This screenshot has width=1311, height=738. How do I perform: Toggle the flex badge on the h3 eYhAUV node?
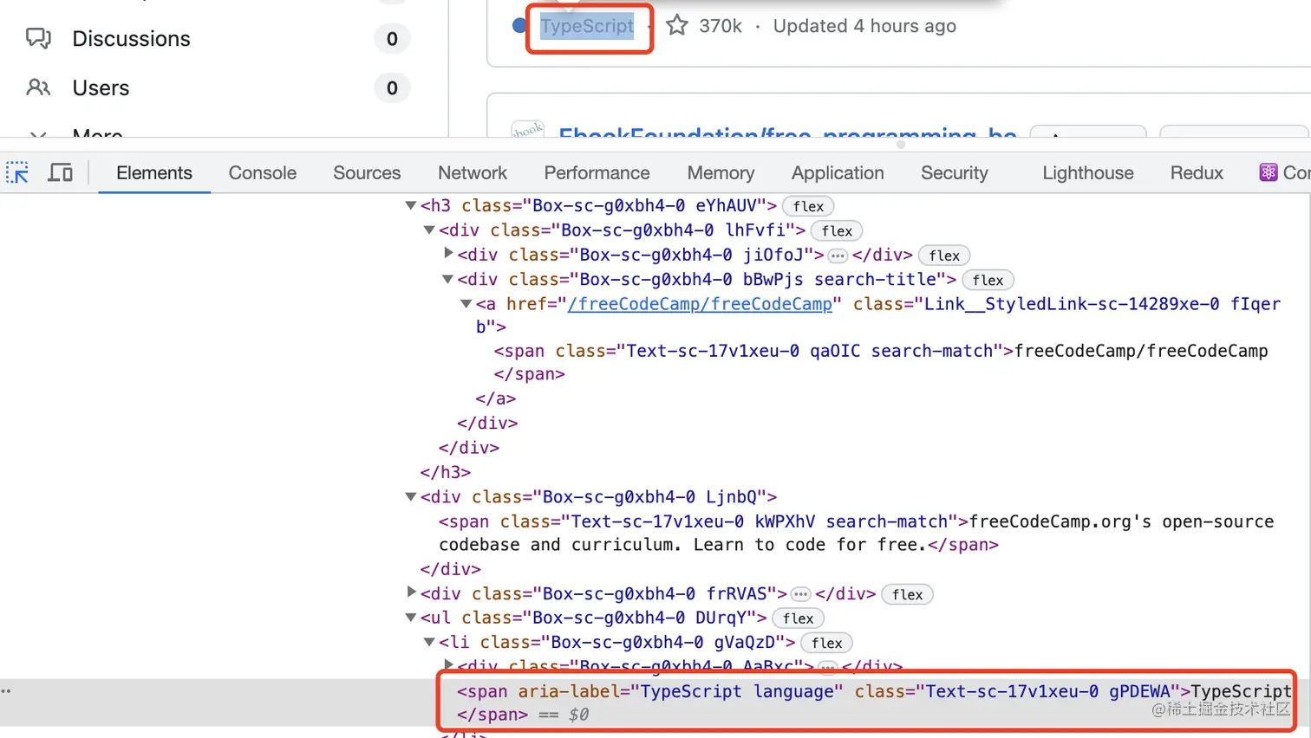[x=808, y=206]
